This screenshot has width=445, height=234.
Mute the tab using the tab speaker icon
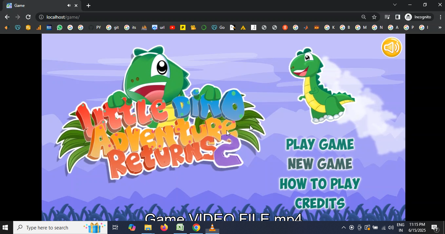coord(69,6)
